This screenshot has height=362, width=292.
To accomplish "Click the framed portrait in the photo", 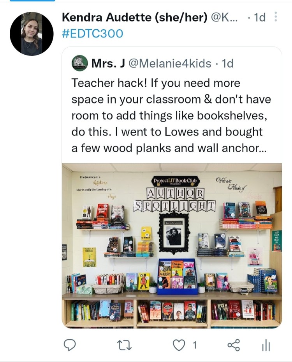I will tap(174, 234).
